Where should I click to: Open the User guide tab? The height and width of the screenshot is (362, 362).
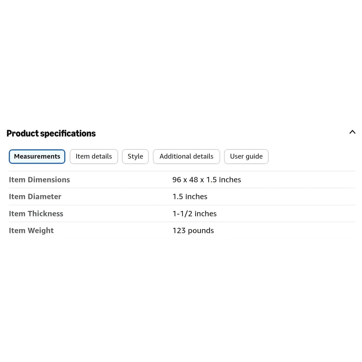[246, 157]
